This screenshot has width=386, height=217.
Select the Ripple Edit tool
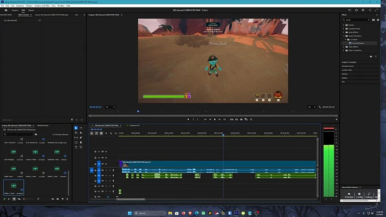click(76, 133)
